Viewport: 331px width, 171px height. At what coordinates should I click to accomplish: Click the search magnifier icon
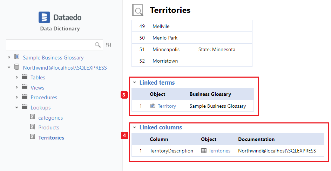[x=98, y=45]
